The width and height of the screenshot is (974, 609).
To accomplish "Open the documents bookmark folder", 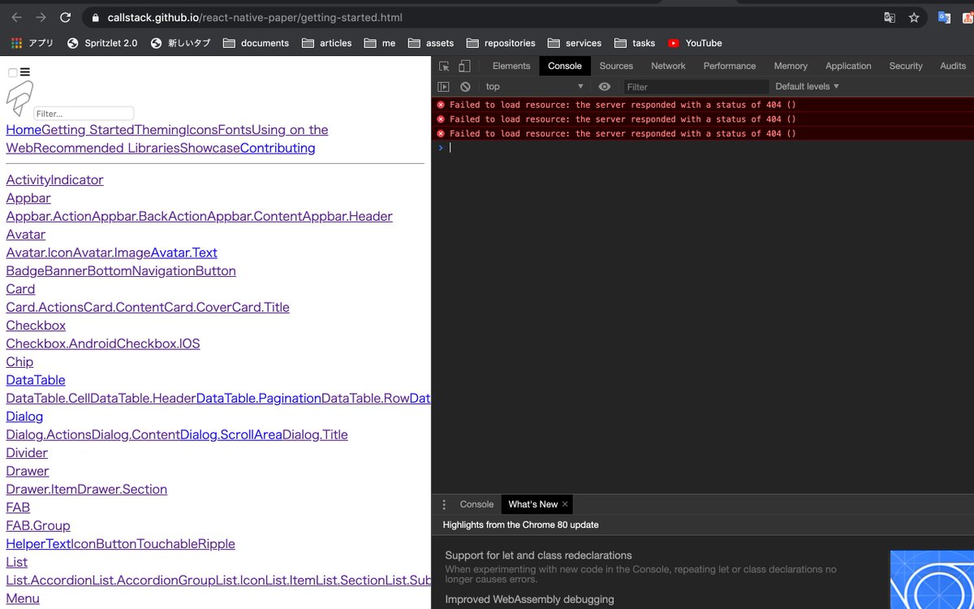I will (256, 43).
